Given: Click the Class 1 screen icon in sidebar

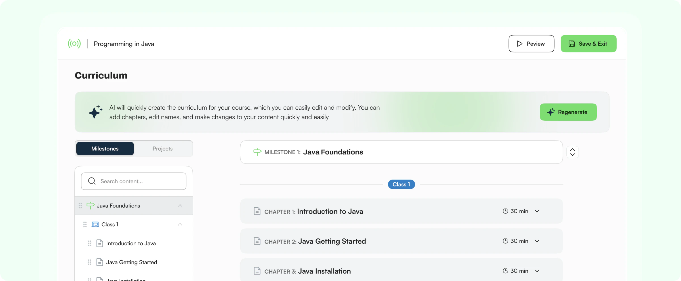Looking at the screenshot, I should (95, 224).
